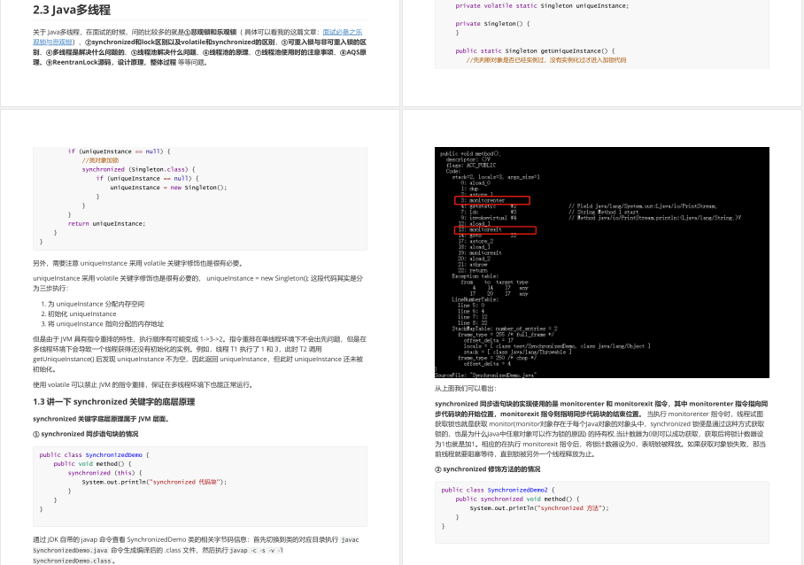Click code line println("synchronized 方法")

[x=539, y=508]
